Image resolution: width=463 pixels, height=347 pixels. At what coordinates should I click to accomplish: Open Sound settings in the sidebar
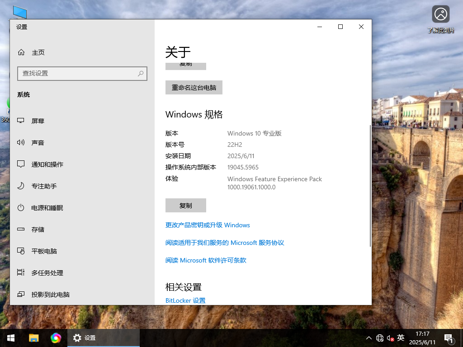click(38, 142)
